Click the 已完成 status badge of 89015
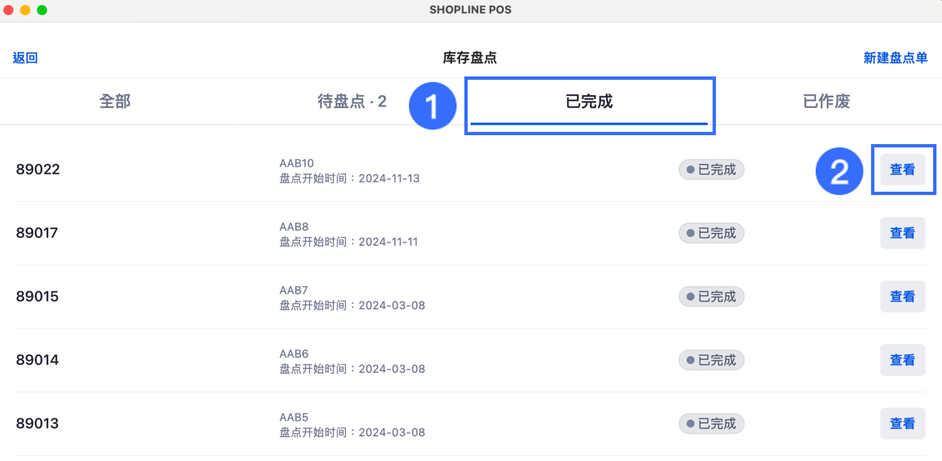This screenshot has width=942, height=461. click(711, 296)
